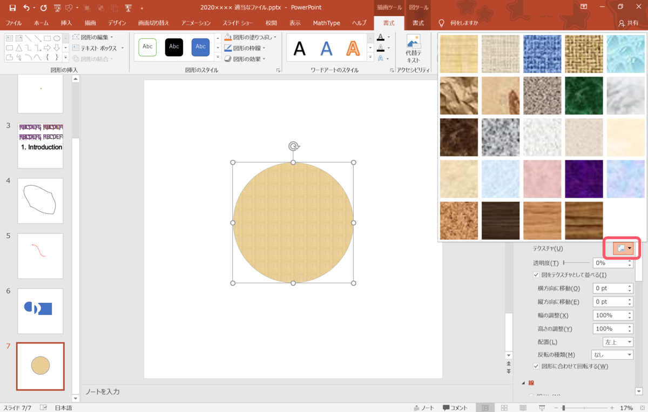Choose the black filled Abc shape style

pyautogui.click(x=174, y=47)
